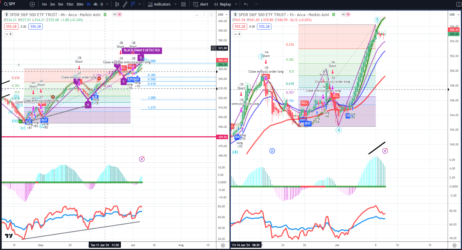The height and width of the screenshot is (250, 462).
Task: Click the 479.55 red price line label
Action: pos(223,137)
